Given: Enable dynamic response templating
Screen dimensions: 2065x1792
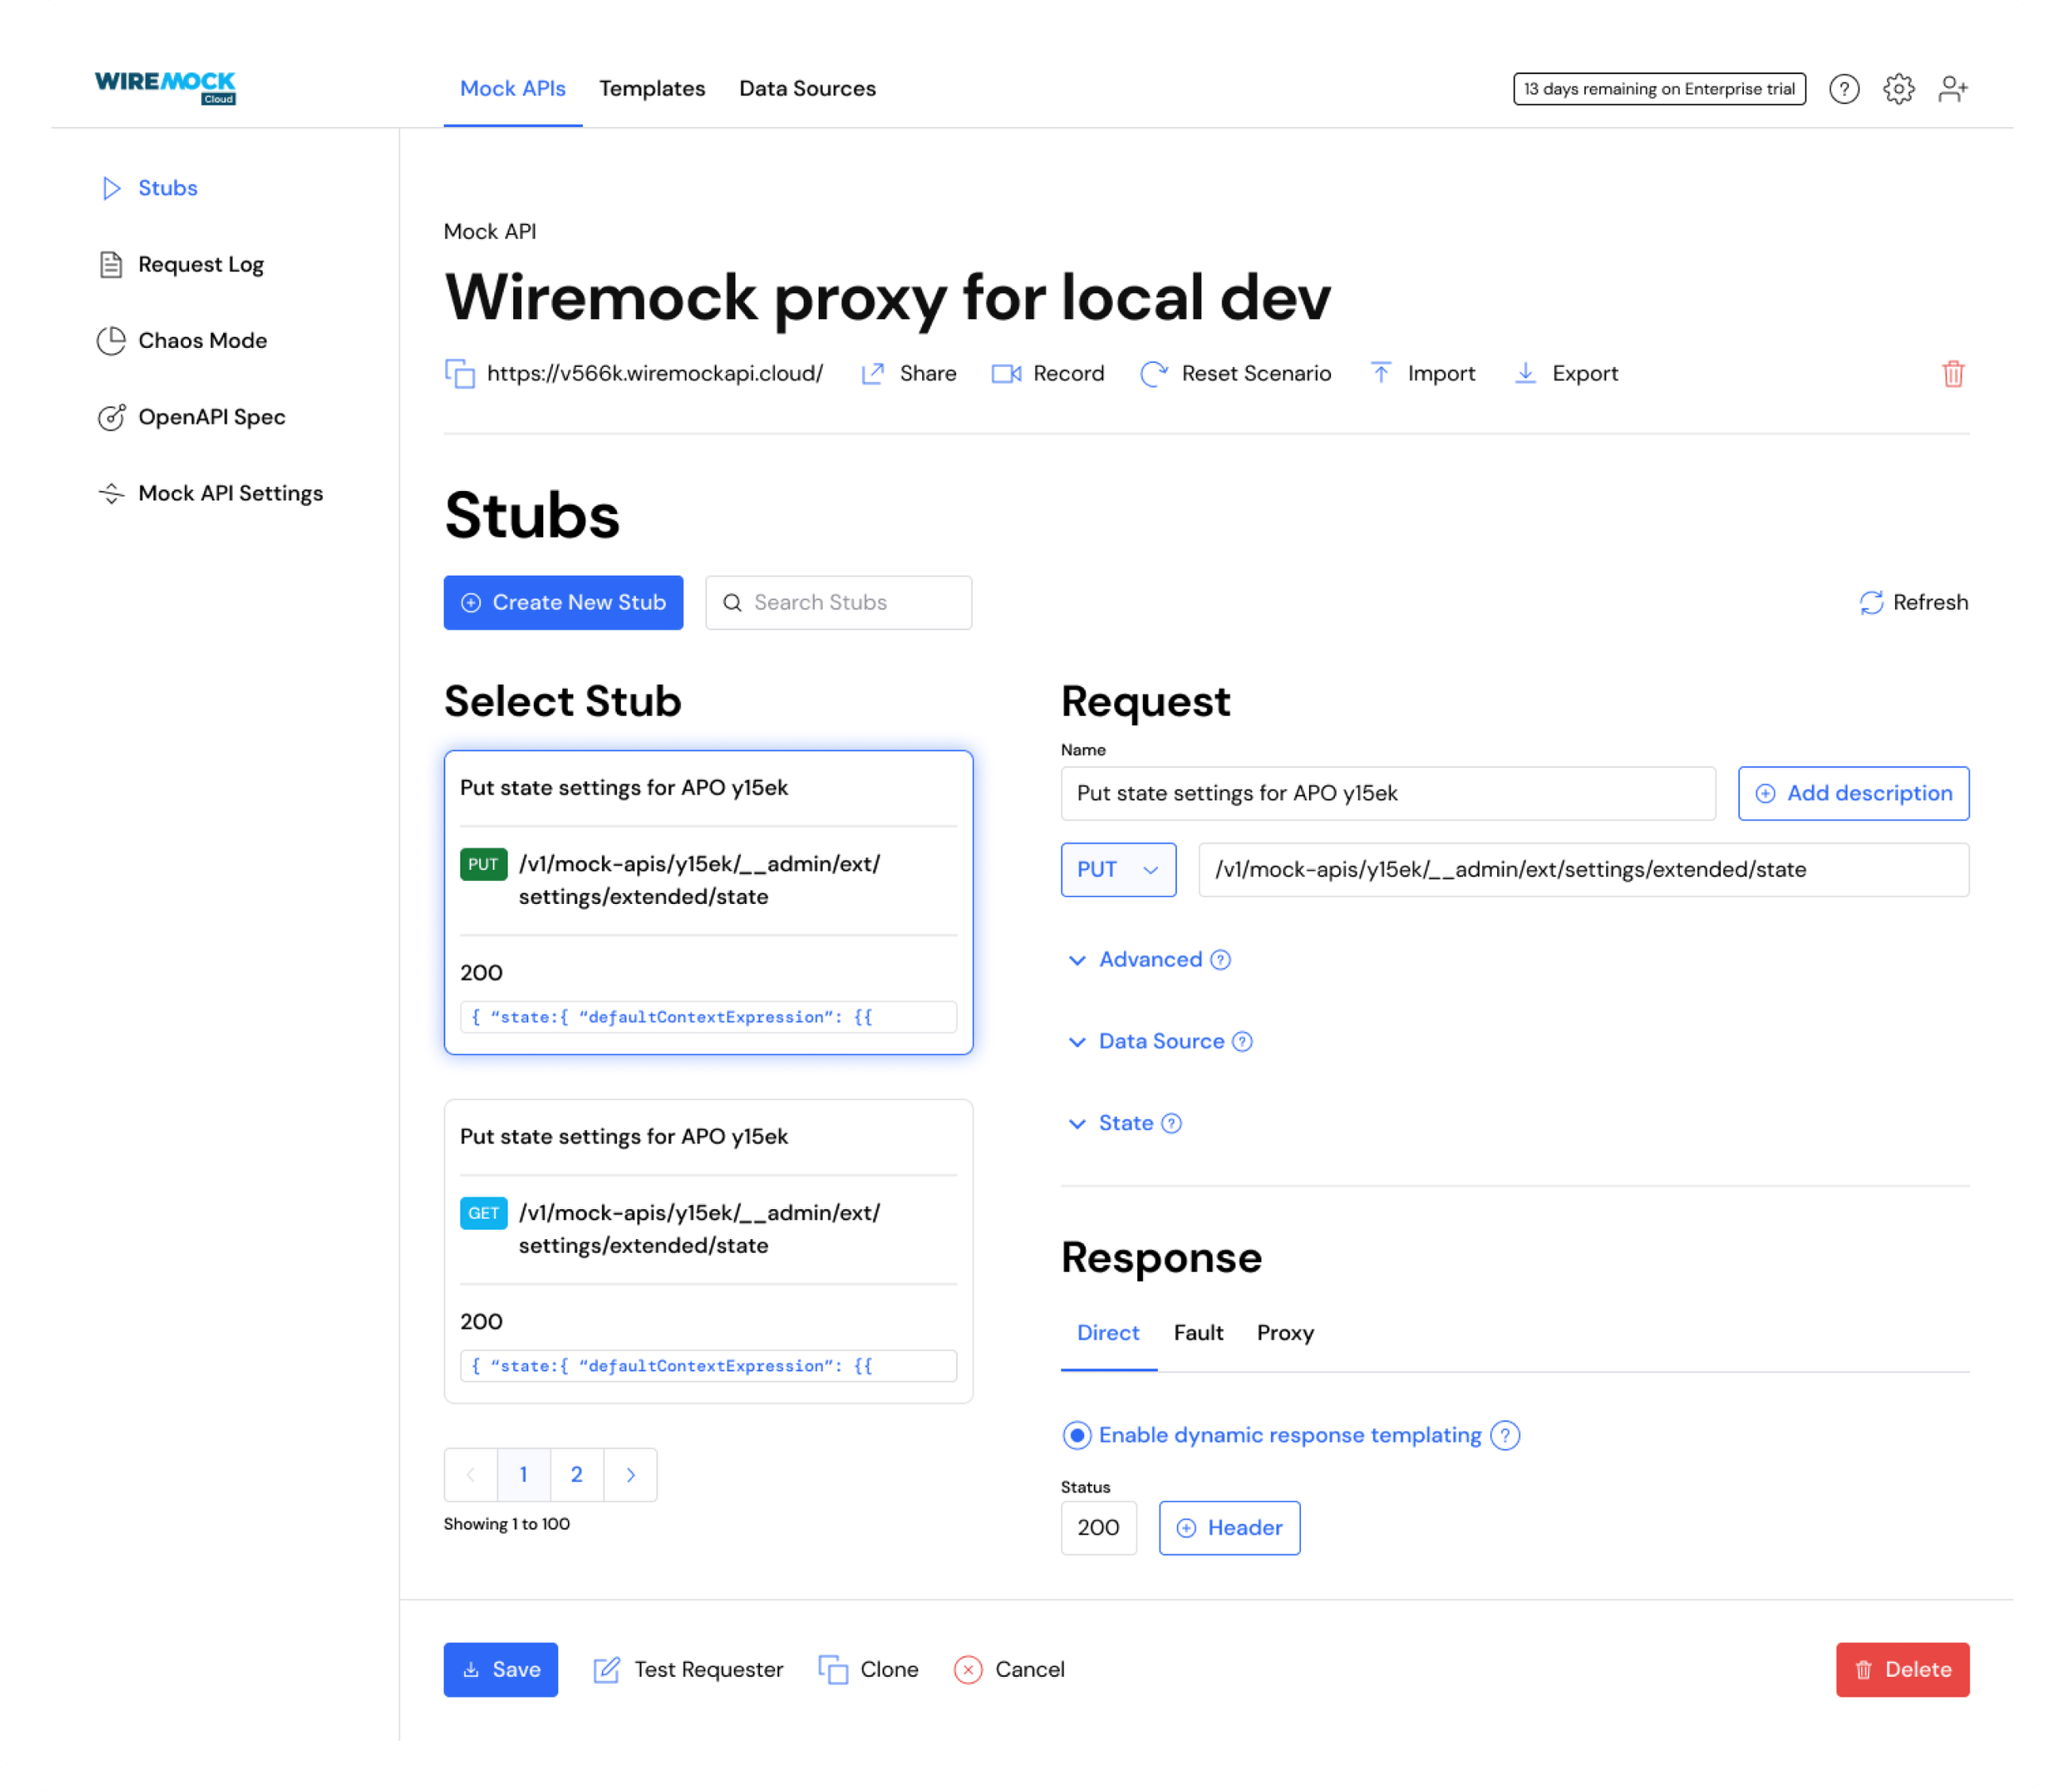Looking at the screenshot, I should 1076,1435.
